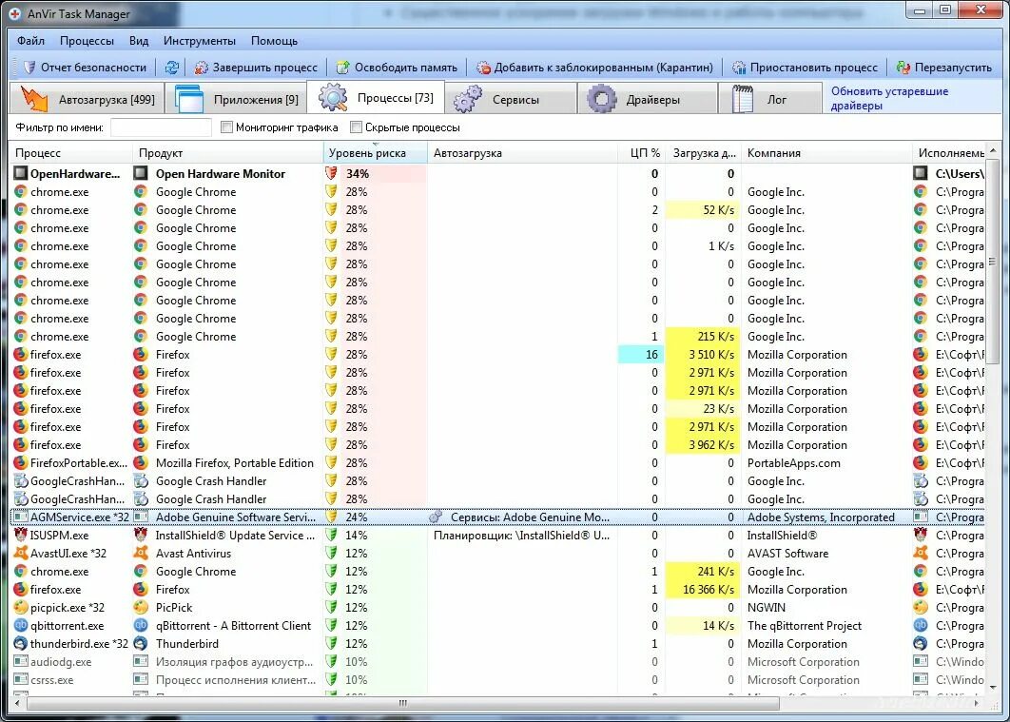Click the Avast Antivirus product icon

141,554
